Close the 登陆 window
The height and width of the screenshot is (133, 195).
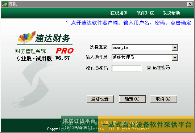[190, 4]
